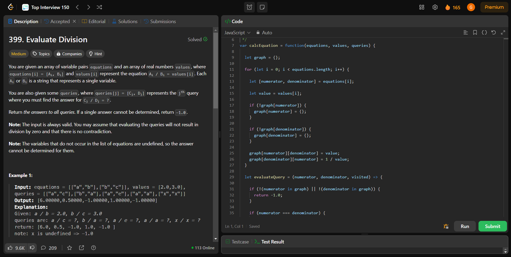Click the description panel scroll-down arrow
The image size is (511, 257).
215,239
